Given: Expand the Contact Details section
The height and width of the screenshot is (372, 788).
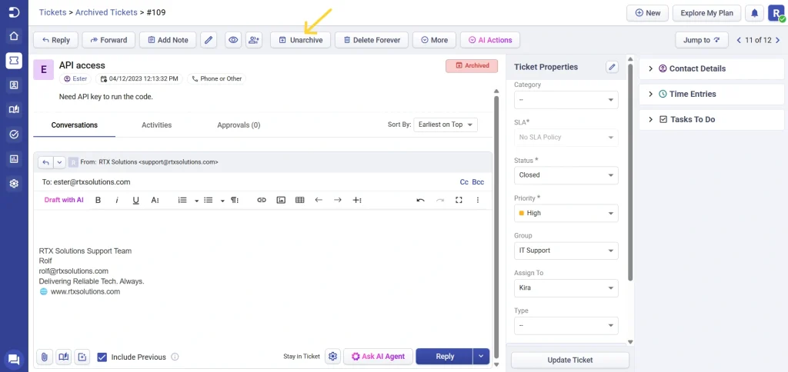Looking at the screenshot, I should tap(712, 68).
